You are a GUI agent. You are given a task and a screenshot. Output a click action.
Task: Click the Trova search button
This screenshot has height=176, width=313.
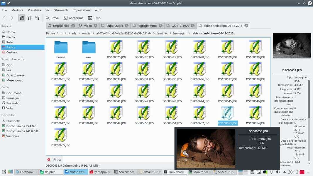pyautogui.click(x=52, y=18)
